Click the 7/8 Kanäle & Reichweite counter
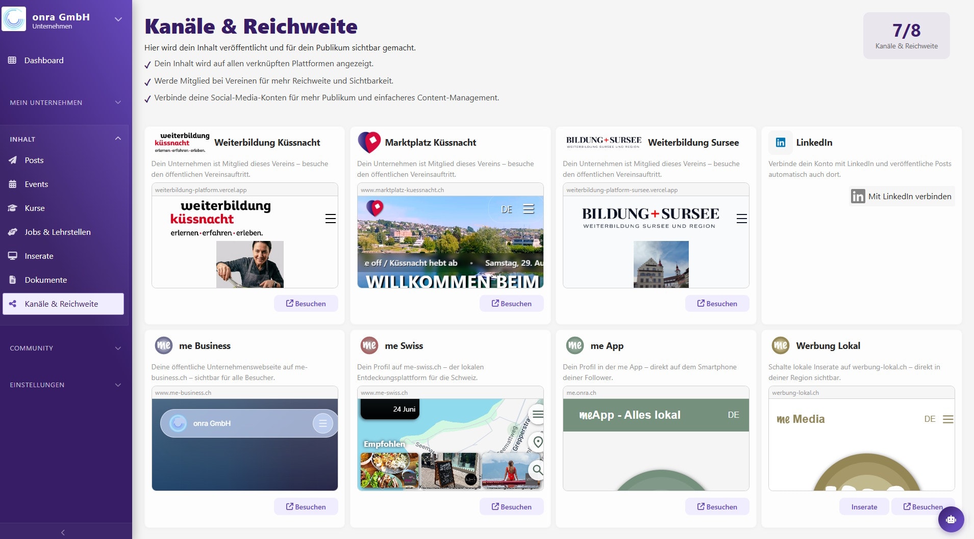 click(906, 36)
